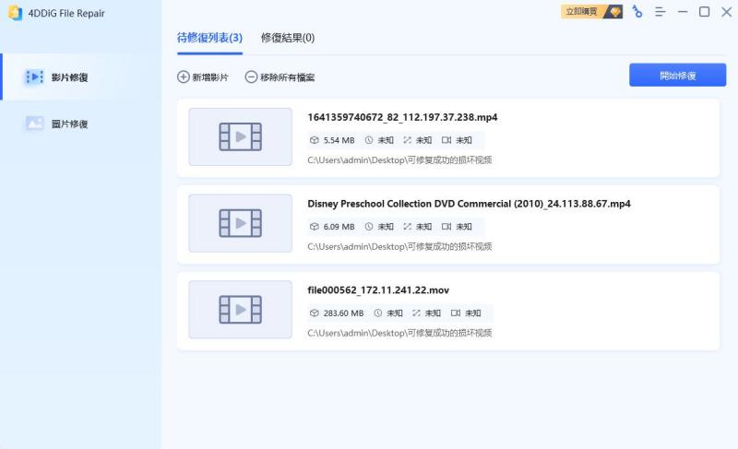
Task: Click the file path under Disney video
Action: pos(399,247)
